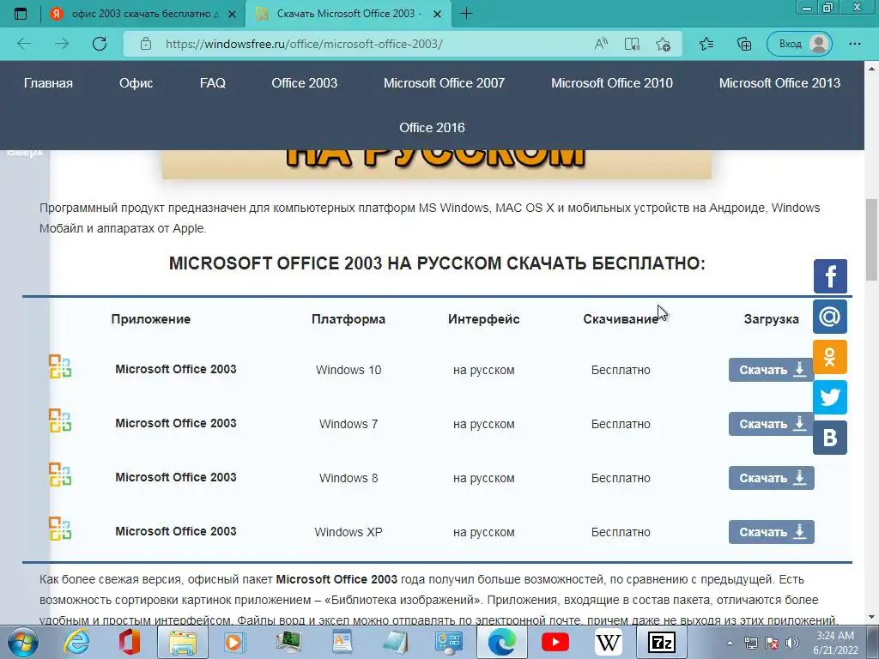Open Главная in site navigation
Viewport: 879px width, 659px height.
(48, 83)
